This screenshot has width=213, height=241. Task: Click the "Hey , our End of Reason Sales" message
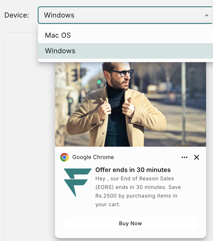tap(138, 191)
